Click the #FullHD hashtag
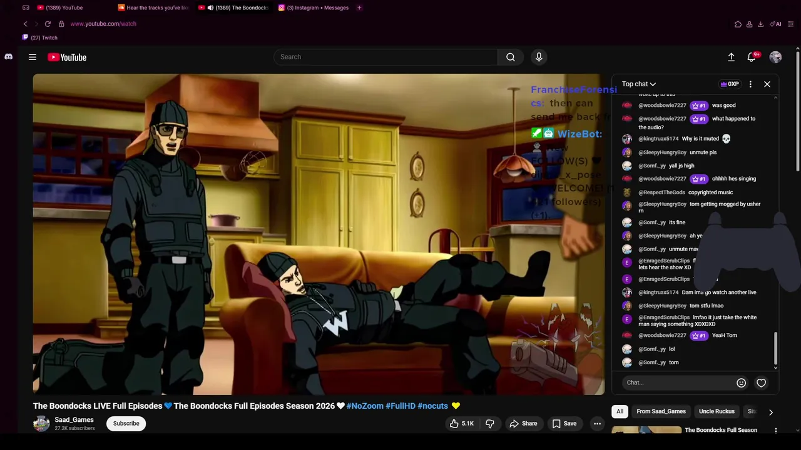The height and width of the screenshot is (450, 801). pyautogui.click(x=400, y=406)
